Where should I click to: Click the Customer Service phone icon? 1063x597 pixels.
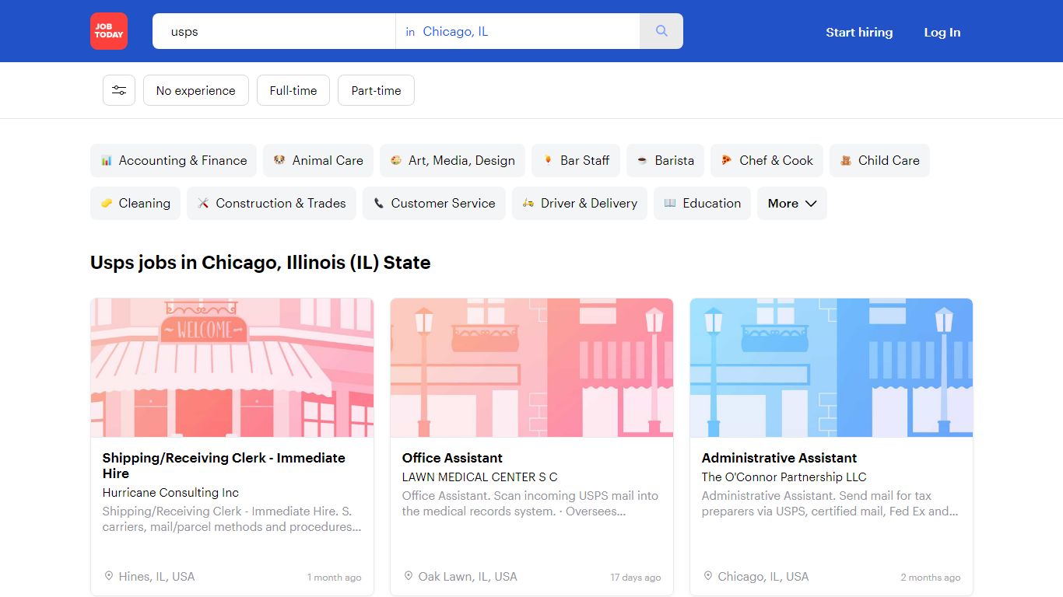(x=378, y=204)
